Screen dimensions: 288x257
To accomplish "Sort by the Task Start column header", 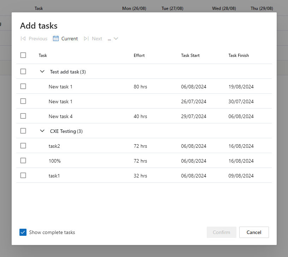I will [x=190, y=56].
